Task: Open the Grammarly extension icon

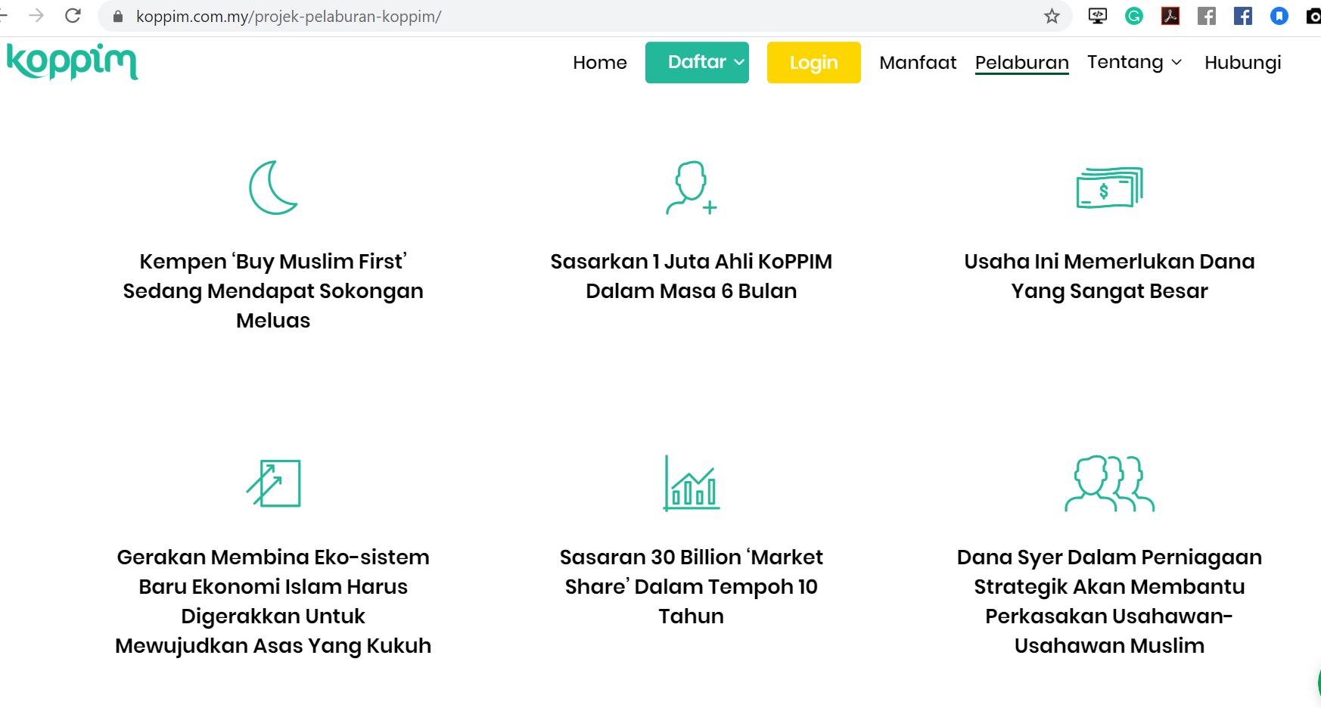Action: (x=1133, y=16)
